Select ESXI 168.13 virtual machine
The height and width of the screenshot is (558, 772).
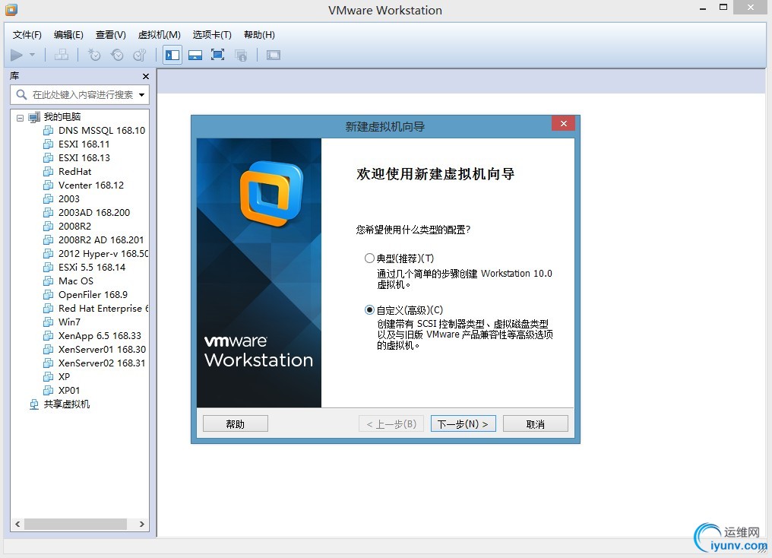coord(84,158)
